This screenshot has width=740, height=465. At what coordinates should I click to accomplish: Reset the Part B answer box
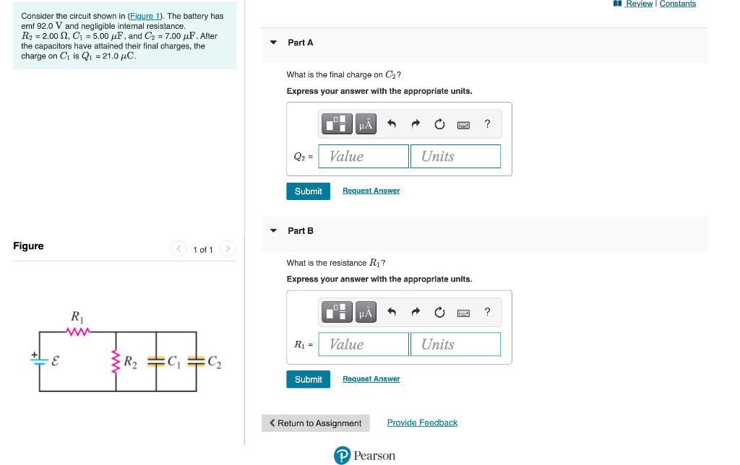tap(439, 311)
